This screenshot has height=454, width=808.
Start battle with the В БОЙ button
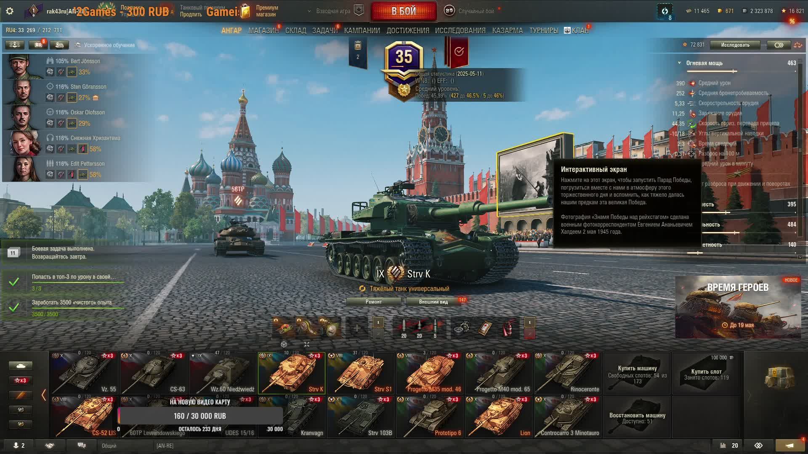pyautogui.click(x=404, y=11)
